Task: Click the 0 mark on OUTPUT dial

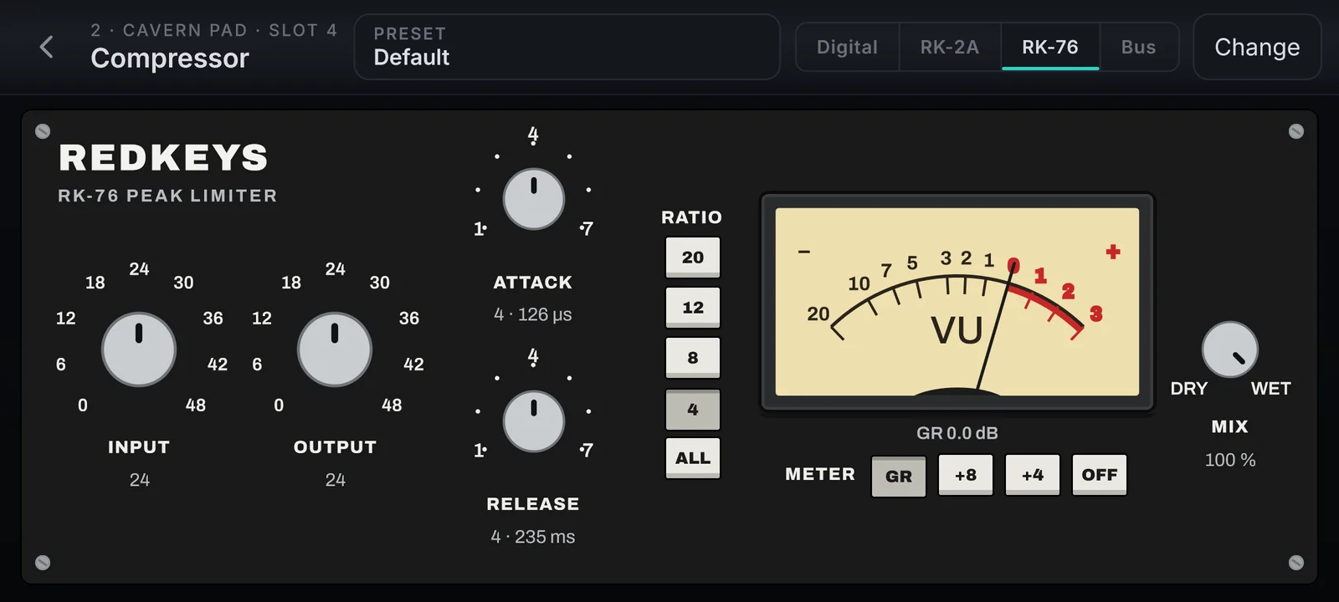Action: 279,406
